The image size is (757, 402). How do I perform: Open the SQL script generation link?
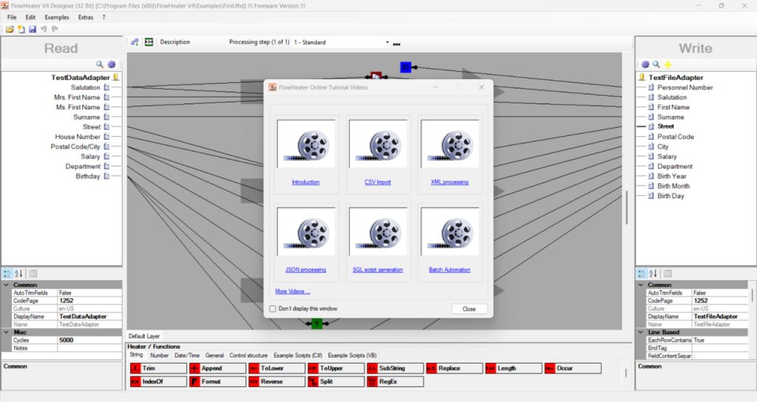pos(378,270)
